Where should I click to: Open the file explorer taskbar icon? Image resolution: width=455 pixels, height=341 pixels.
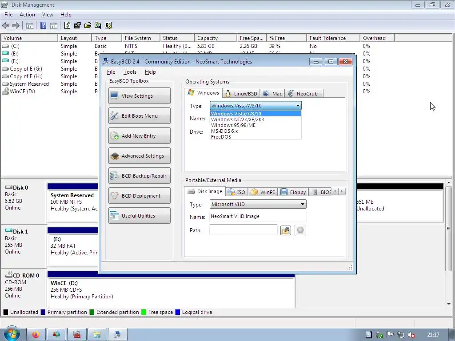[x=97, y=335]
